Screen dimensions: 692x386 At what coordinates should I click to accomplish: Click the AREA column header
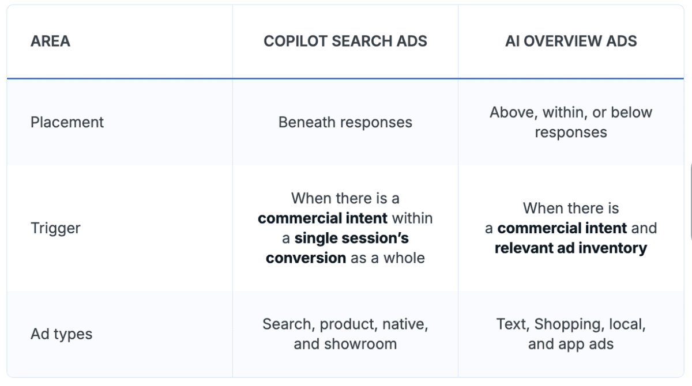[x=50, y=41]
